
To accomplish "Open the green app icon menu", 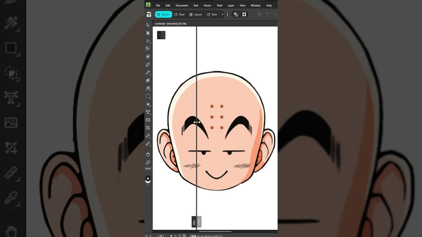I will 148,5.
